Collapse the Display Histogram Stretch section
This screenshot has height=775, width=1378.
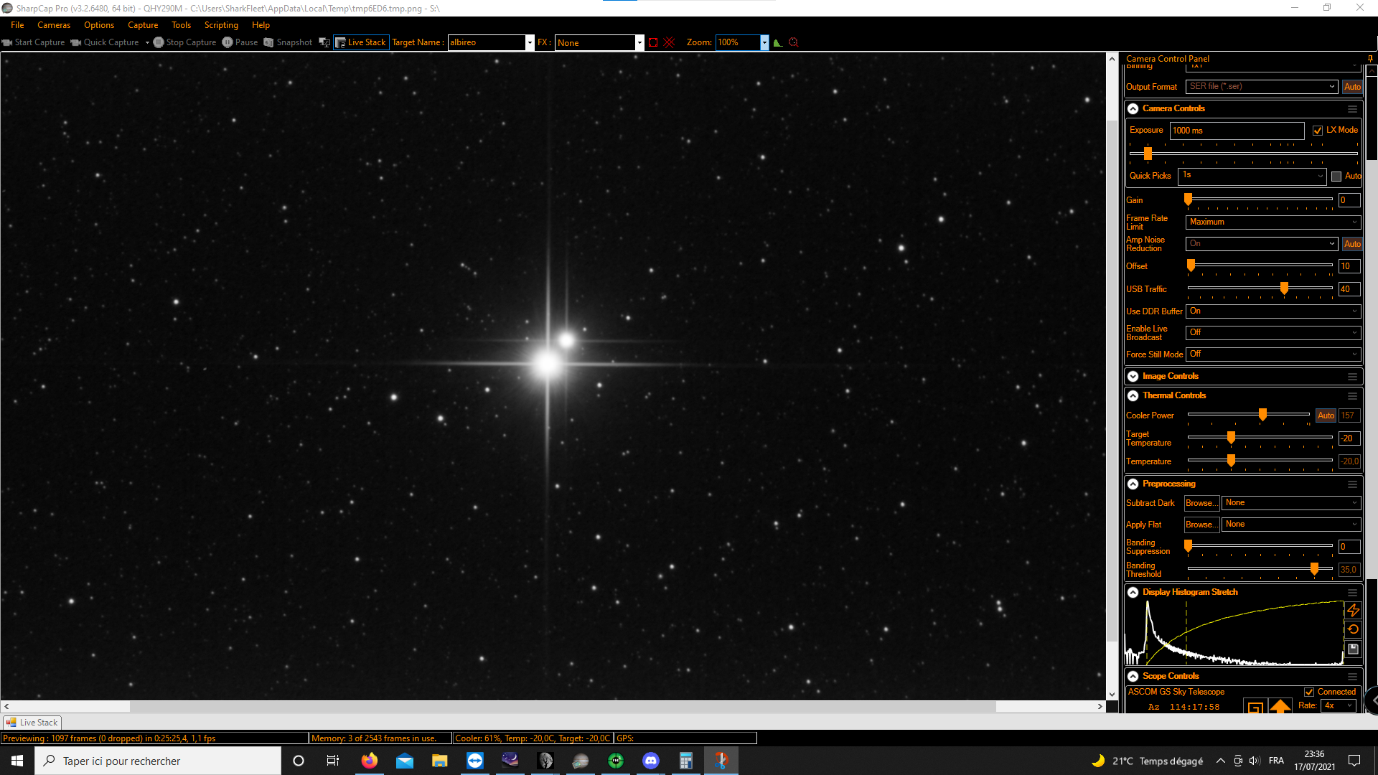(x=1133, y=593)
